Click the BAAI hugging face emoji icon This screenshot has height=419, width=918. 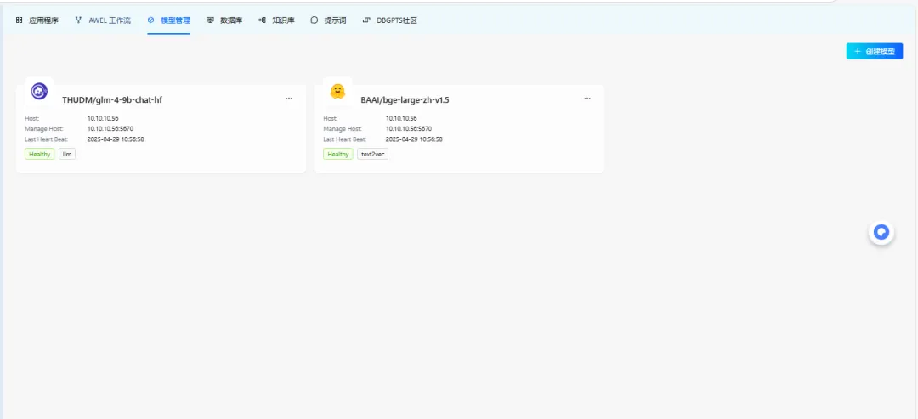(x=337, y=91)
